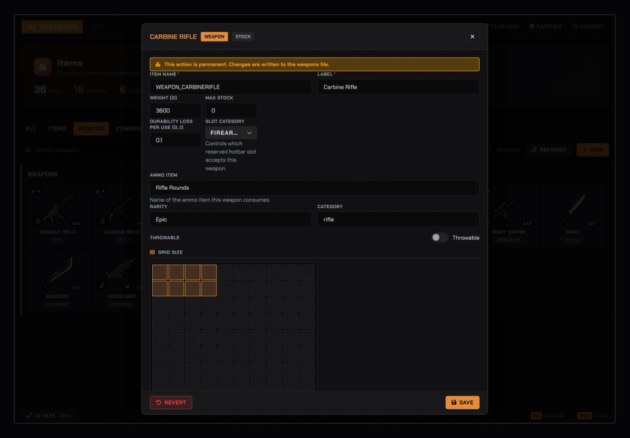630x438 pixels.
Task: Click the Knife Common rarity badge
Action: click(572, 240)
